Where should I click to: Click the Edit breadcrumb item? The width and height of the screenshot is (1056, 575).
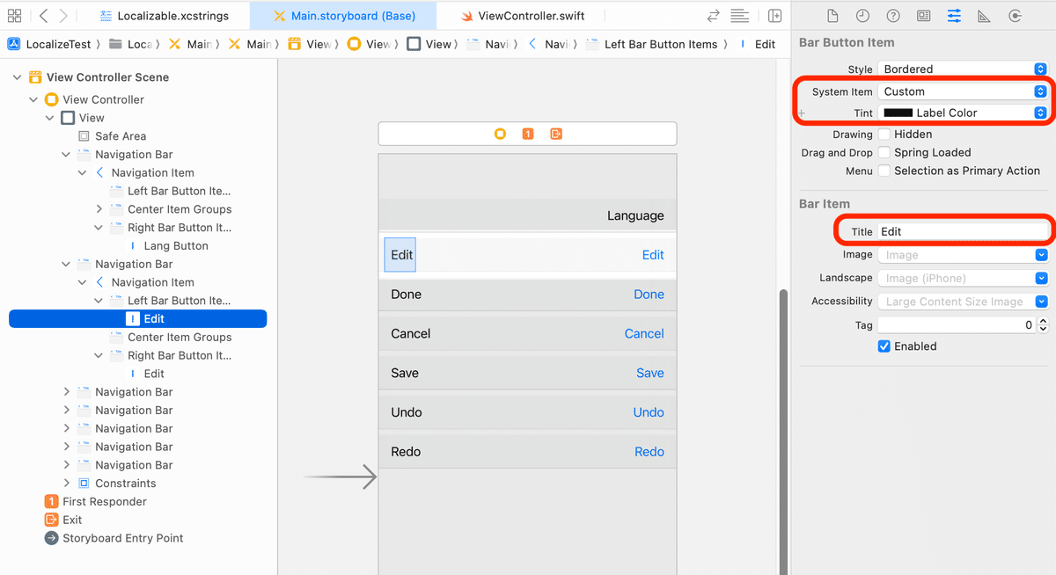pyautogui.click(x=759, y=44)
